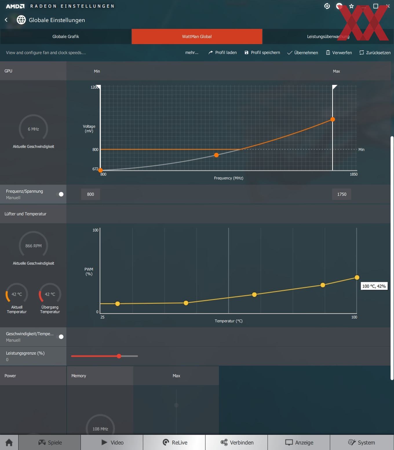
Task: Select the fourth fan curve point
Action: pyautogui.click(x=323, y=285)
